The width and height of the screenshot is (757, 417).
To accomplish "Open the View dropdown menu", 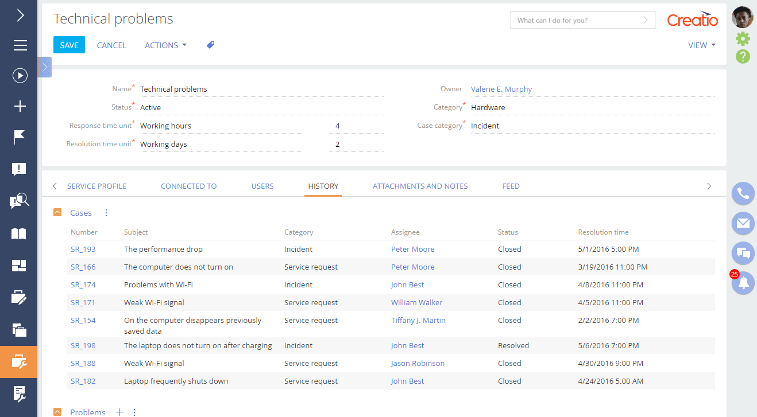I will [701, 45].
